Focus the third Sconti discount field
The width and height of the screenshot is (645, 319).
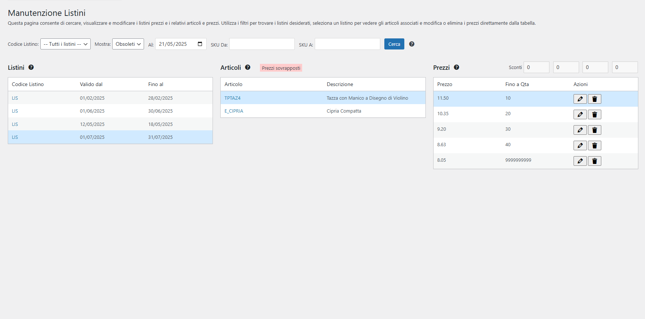click(x=595, y=67)
